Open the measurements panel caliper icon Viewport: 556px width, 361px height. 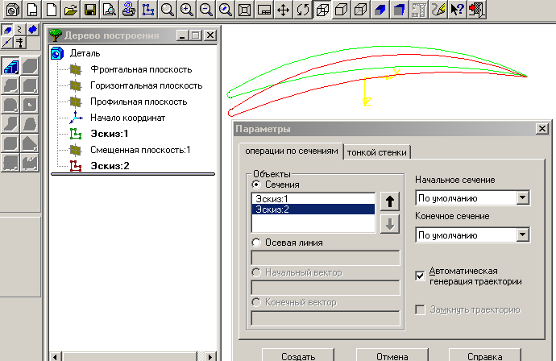19,43
